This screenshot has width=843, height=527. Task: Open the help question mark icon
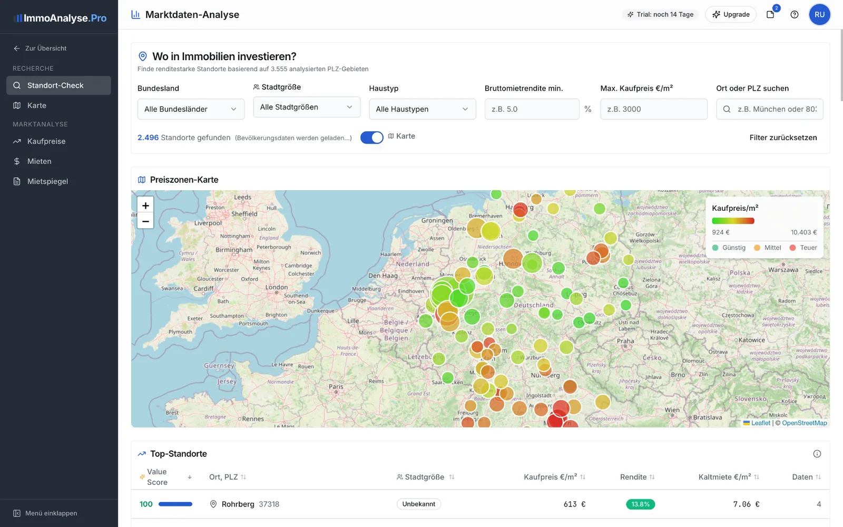click(795, 15)
